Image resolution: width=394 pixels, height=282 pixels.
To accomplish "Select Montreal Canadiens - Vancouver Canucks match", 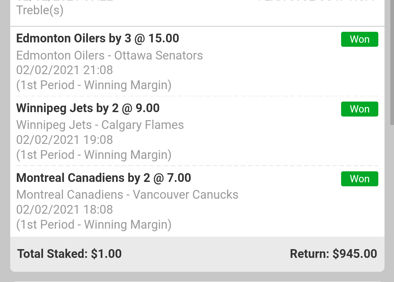I will click(x=127, y=195).
